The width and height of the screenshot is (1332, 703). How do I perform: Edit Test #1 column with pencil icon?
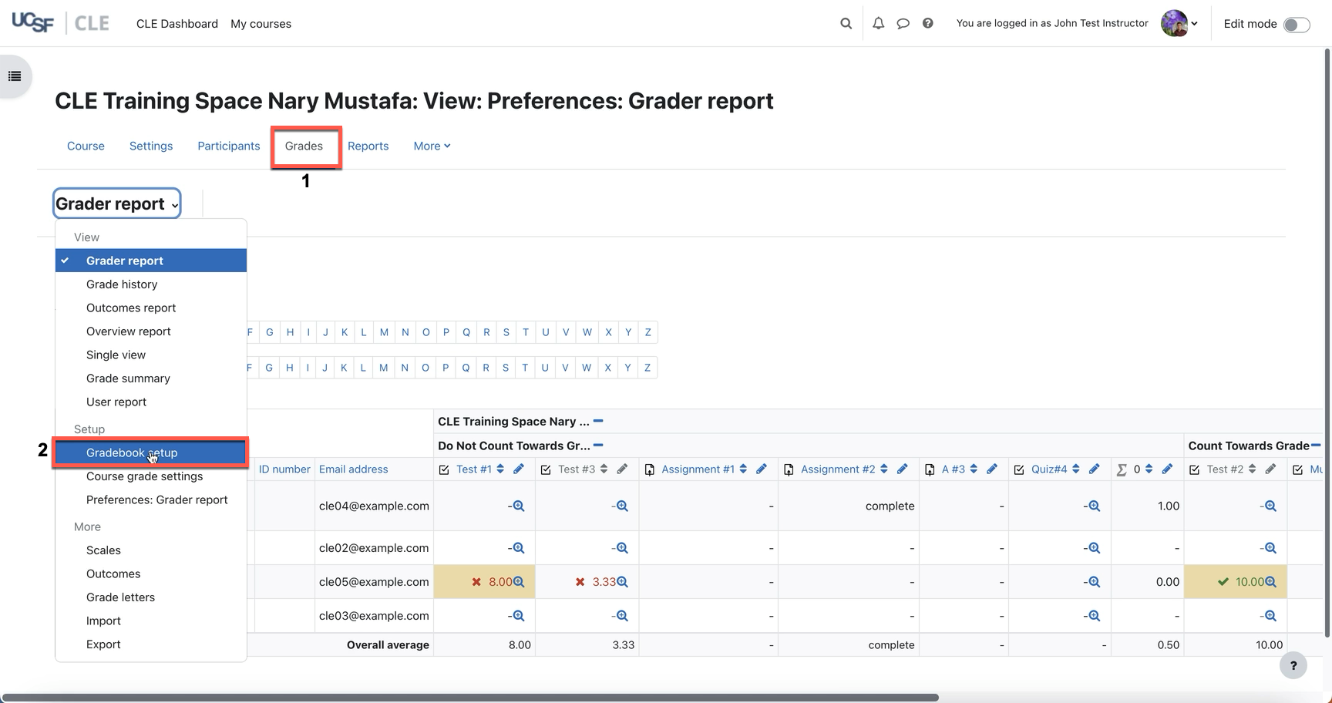point(519,469)
